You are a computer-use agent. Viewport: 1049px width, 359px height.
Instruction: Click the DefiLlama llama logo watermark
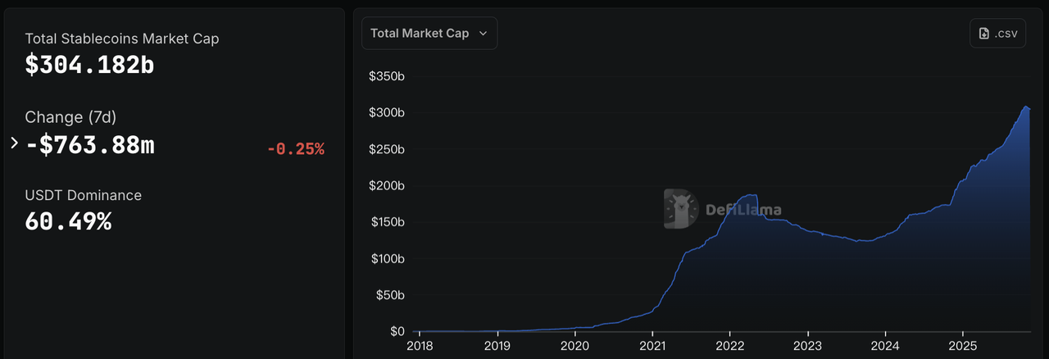679,208
